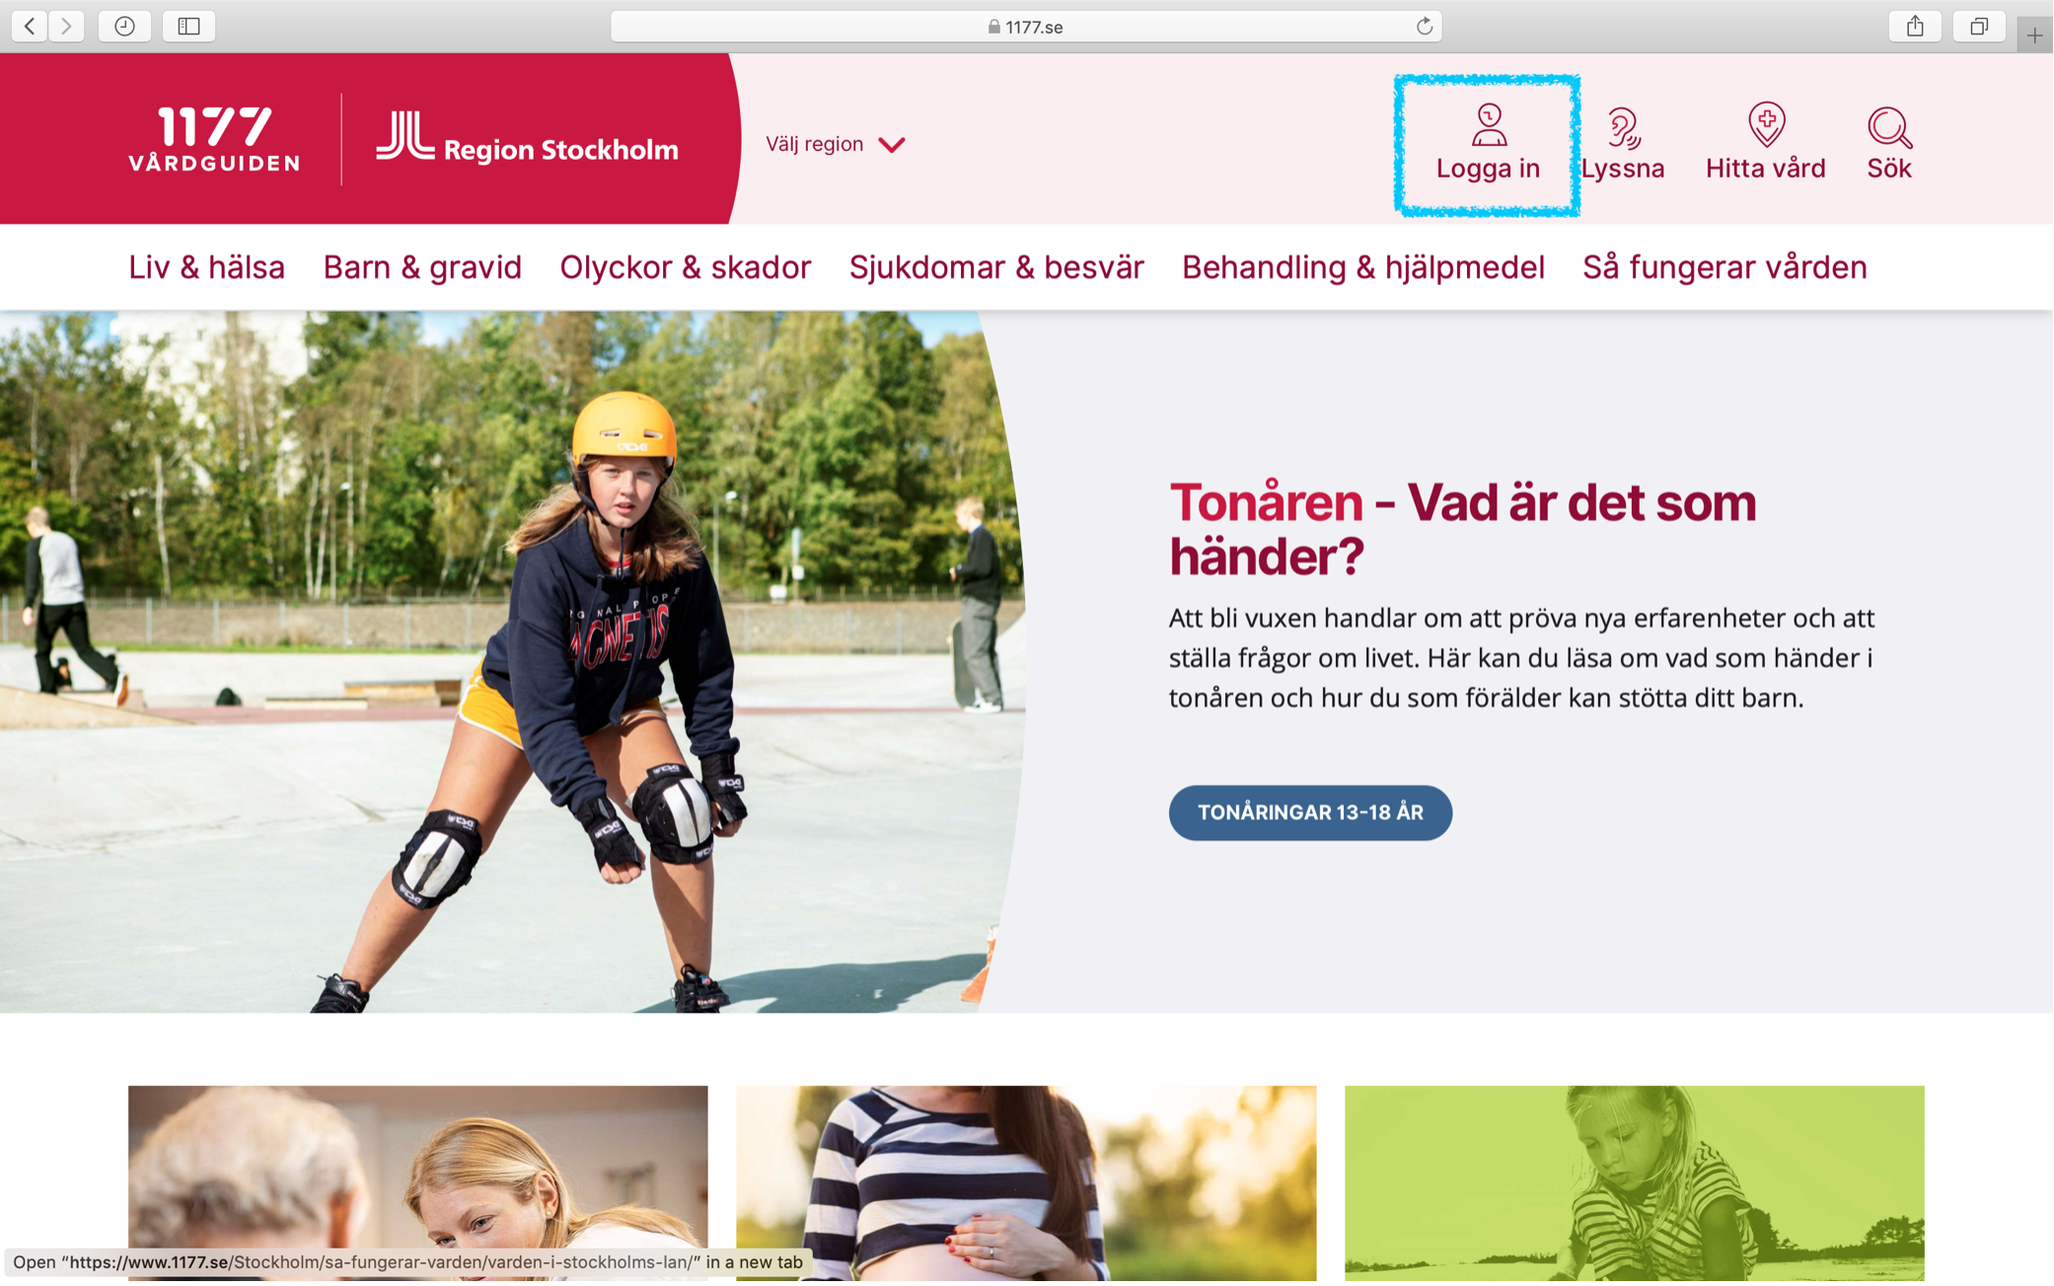Click the Tonåringar 13-18 år button
The height and width of the screenshot is (1286, 2054).
1310,813
